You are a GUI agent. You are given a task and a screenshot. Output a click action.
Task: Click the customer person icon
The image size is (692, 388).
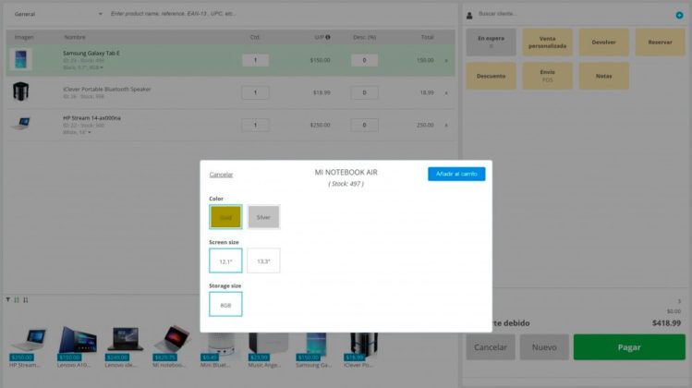coord(469,16)
